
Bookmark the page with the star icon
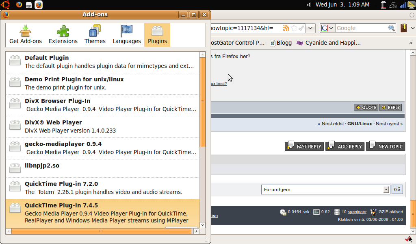pyautogui.click(x=294, y=28)
